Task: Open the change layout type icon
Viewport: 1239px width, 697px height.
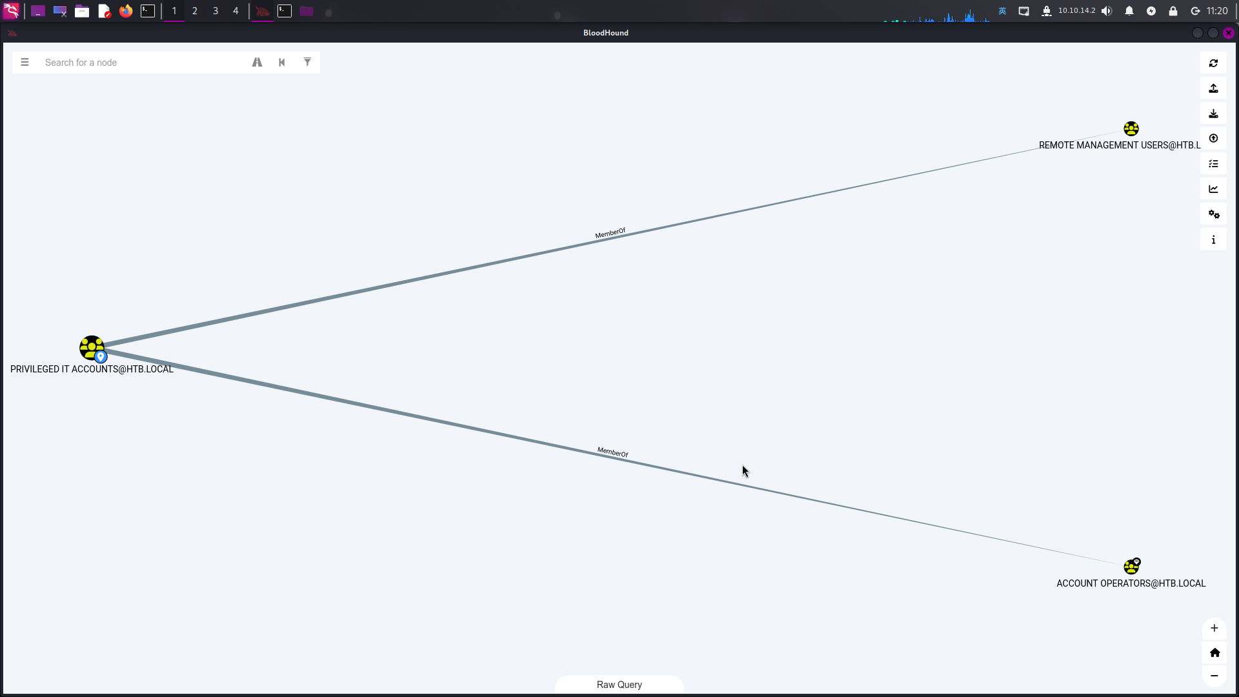Action: 1213,164
